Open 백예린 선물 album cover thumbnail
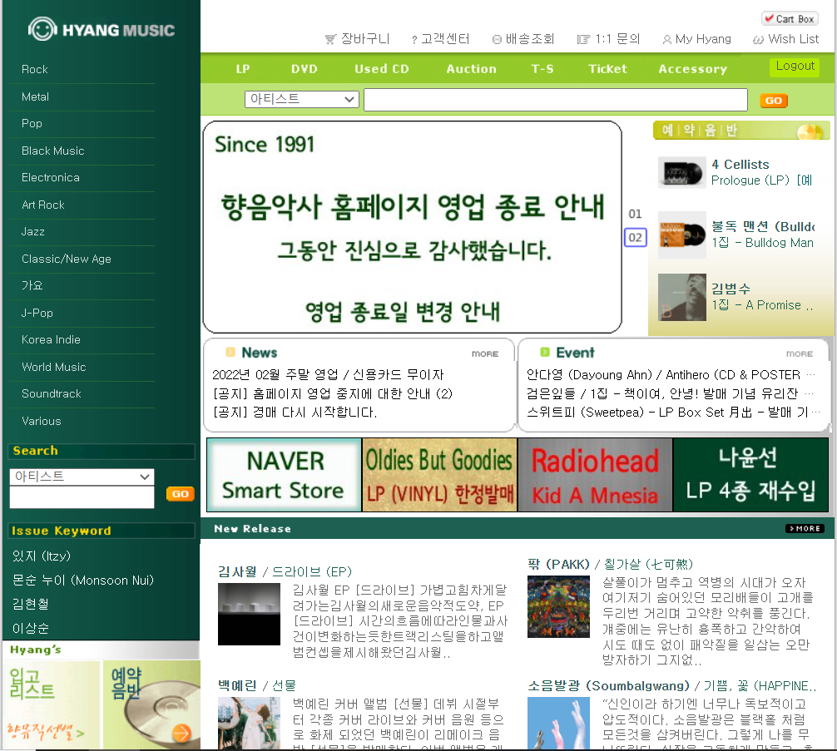 pos(249,724)
